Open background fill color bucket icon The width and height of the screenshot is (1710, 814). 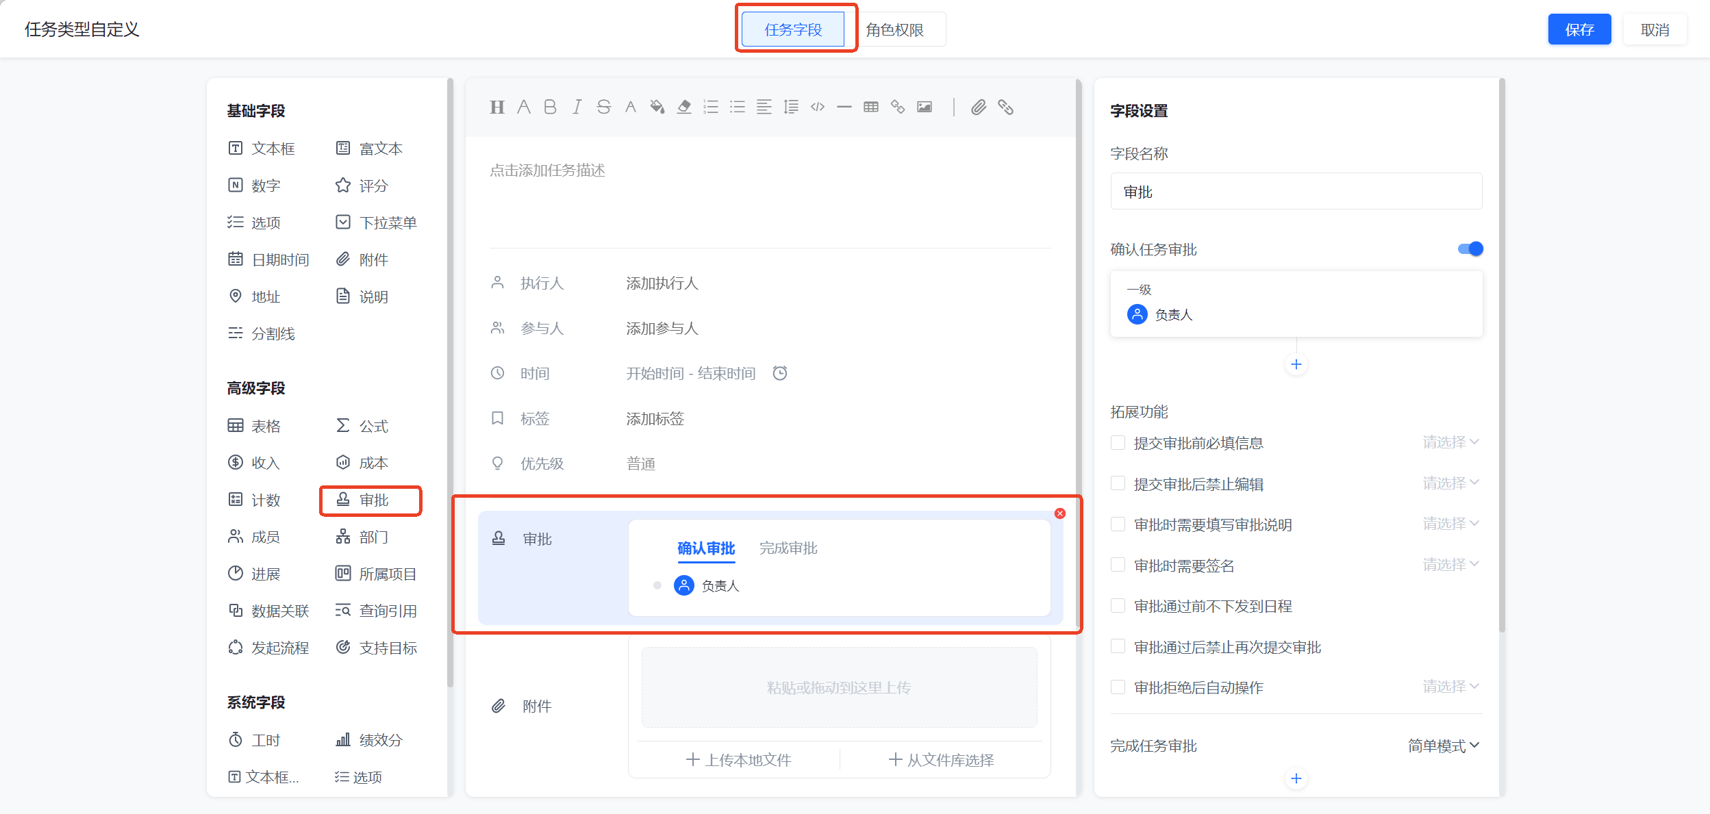[x=657, y=107]
